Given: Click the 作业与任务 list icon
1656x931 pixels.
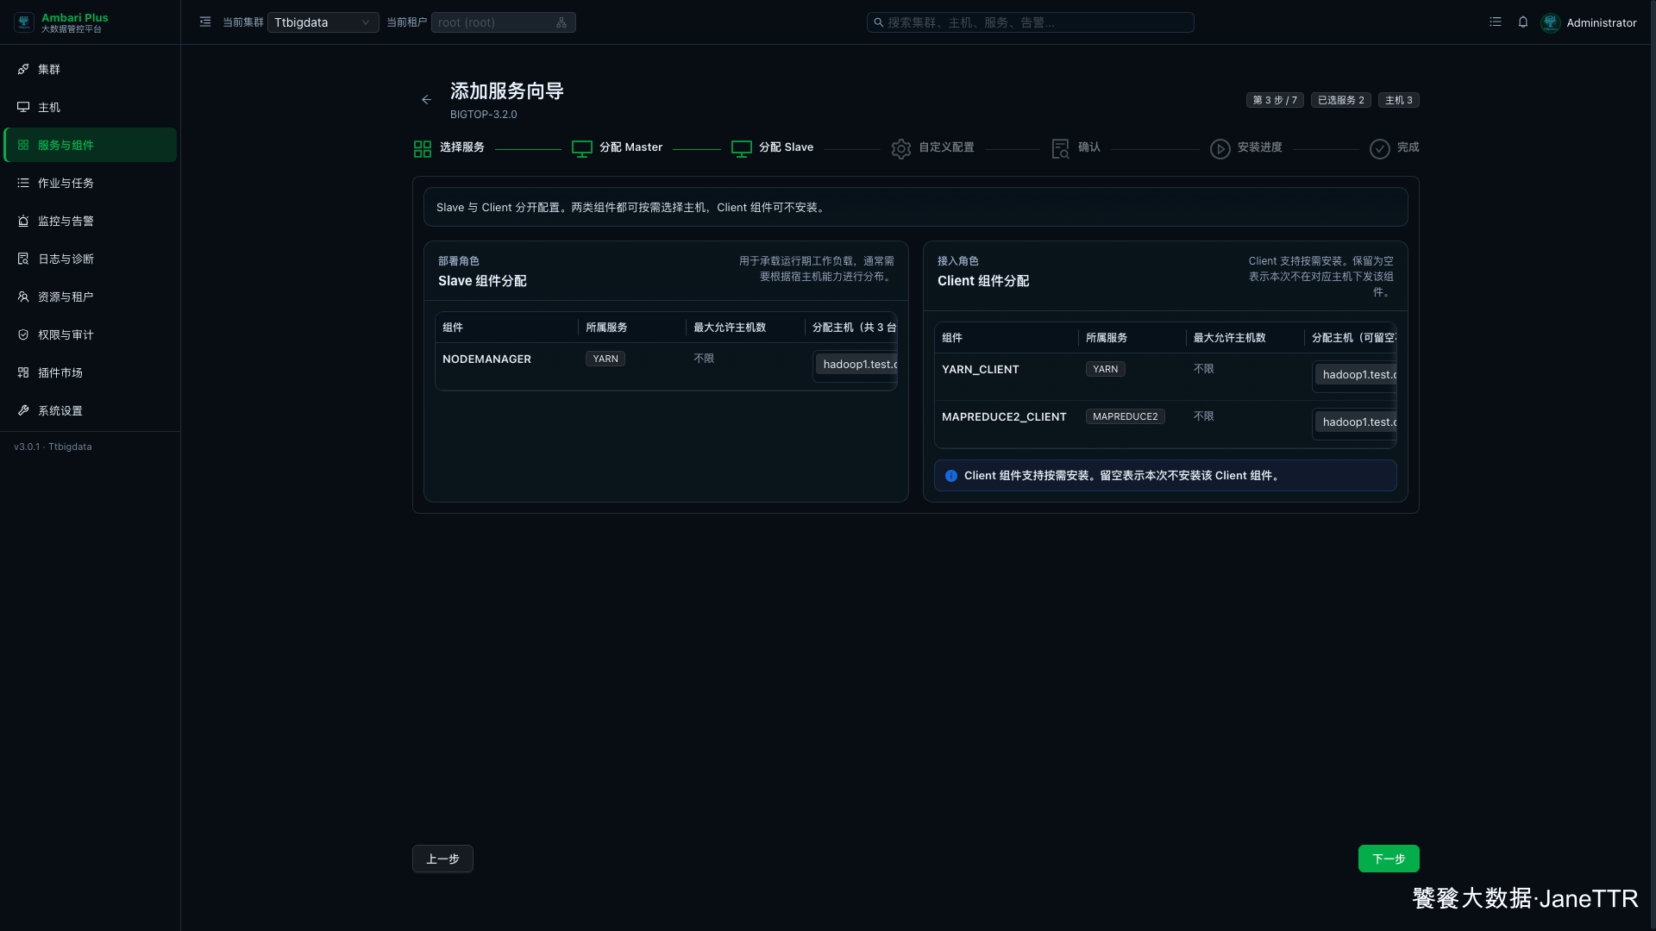Looking at the screenshot, I should point(23,183).
